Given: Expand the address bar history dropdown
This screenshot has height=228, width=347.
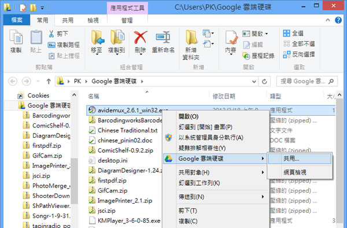Looking at the screenshot, I should pos(254,82).
